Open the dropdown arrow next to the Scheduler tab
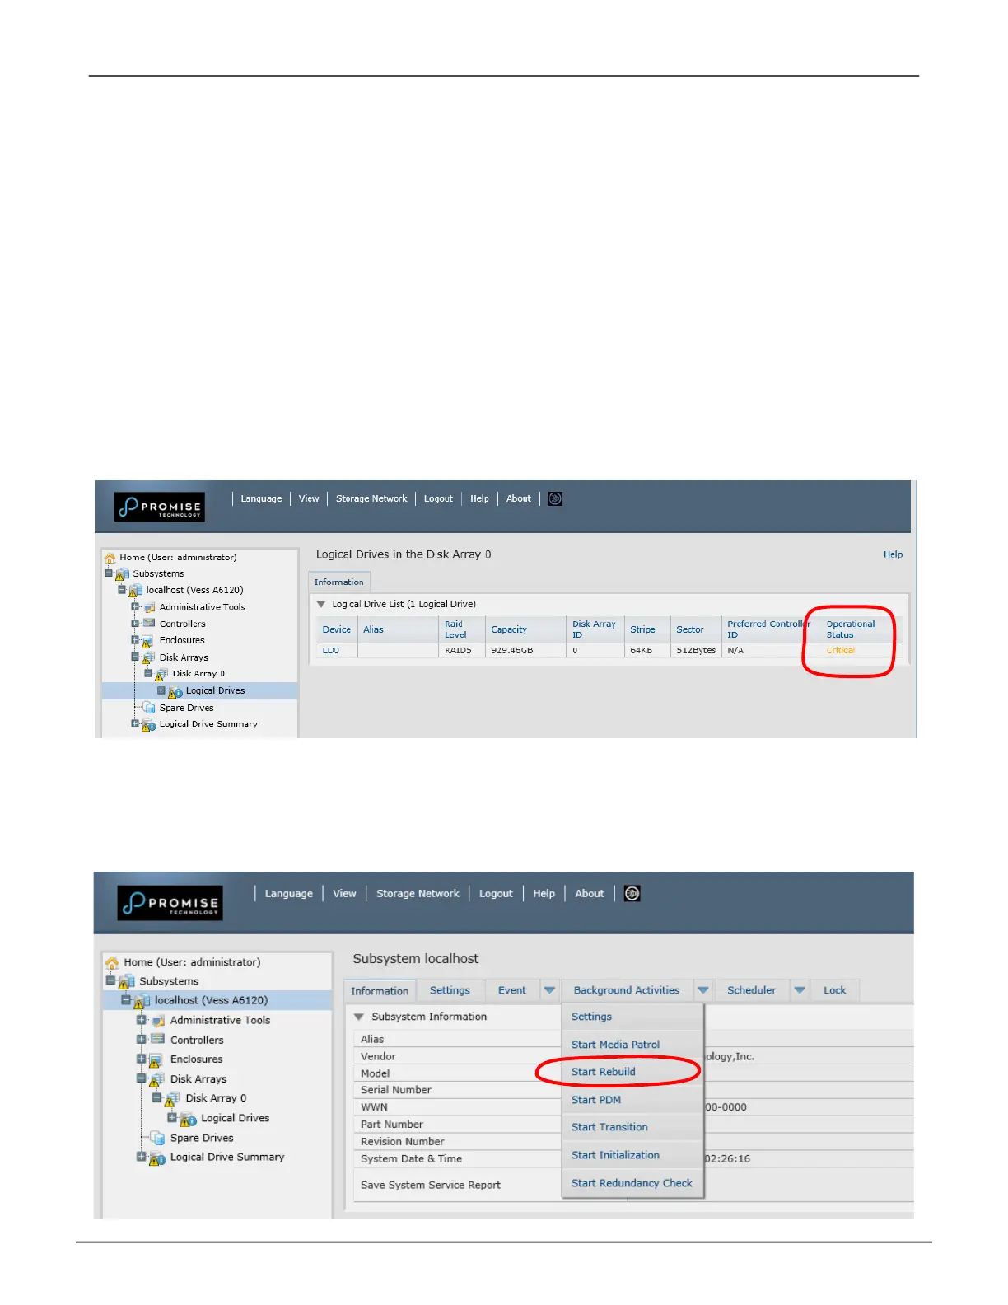 (799, 990)
